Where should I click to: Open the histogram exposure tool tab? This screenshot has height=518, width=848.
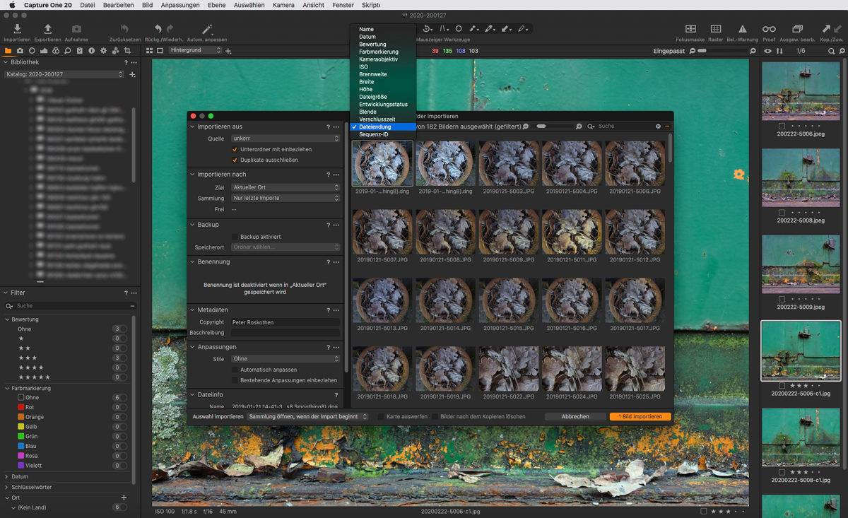point(44,51)
